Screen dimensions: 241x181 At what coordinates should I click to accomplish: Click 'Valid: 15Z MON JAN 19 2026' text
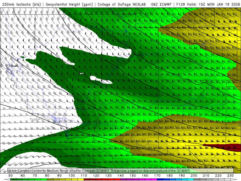coord(214,5)
